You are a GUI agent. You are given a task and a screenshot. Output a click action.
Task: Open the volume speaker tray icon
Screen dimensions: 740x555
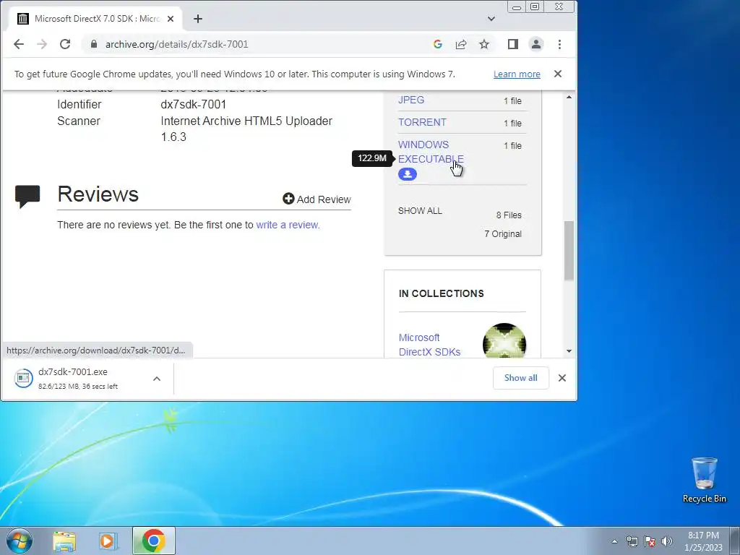pyautogui.click(x=667, y=541)
